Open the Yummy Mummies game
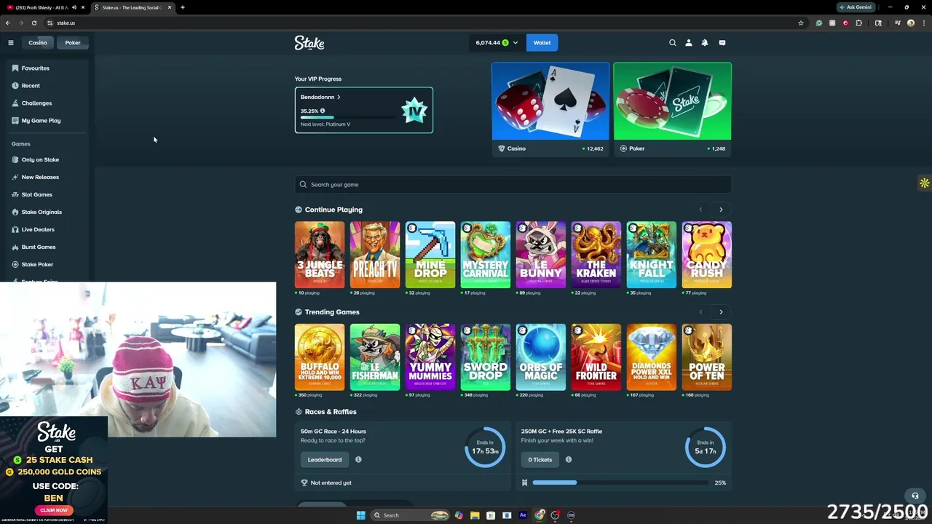Image resolution: width=932 pixels, height=524 pixels. point(430,357)
